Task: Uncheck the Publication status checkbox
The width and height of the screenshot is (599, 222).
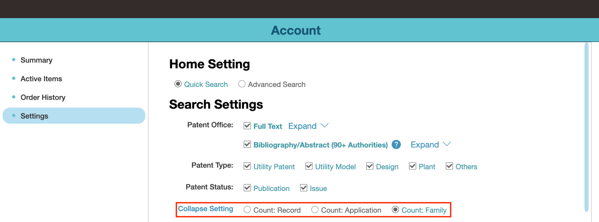Action: click(x=247, y=188)
